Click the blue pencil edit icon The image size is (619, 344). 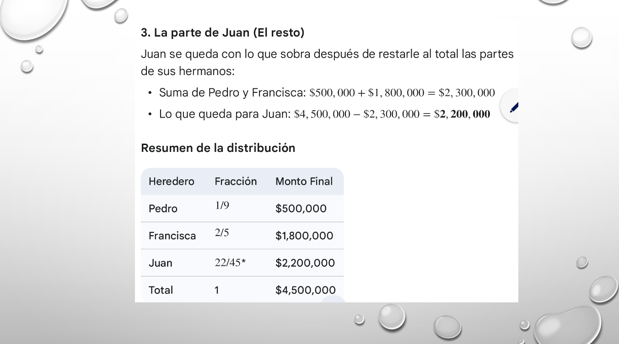(513, 107)
